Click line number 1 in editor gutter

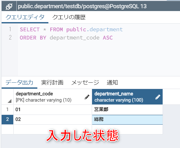pyautogui.click(x=10, y=29)
